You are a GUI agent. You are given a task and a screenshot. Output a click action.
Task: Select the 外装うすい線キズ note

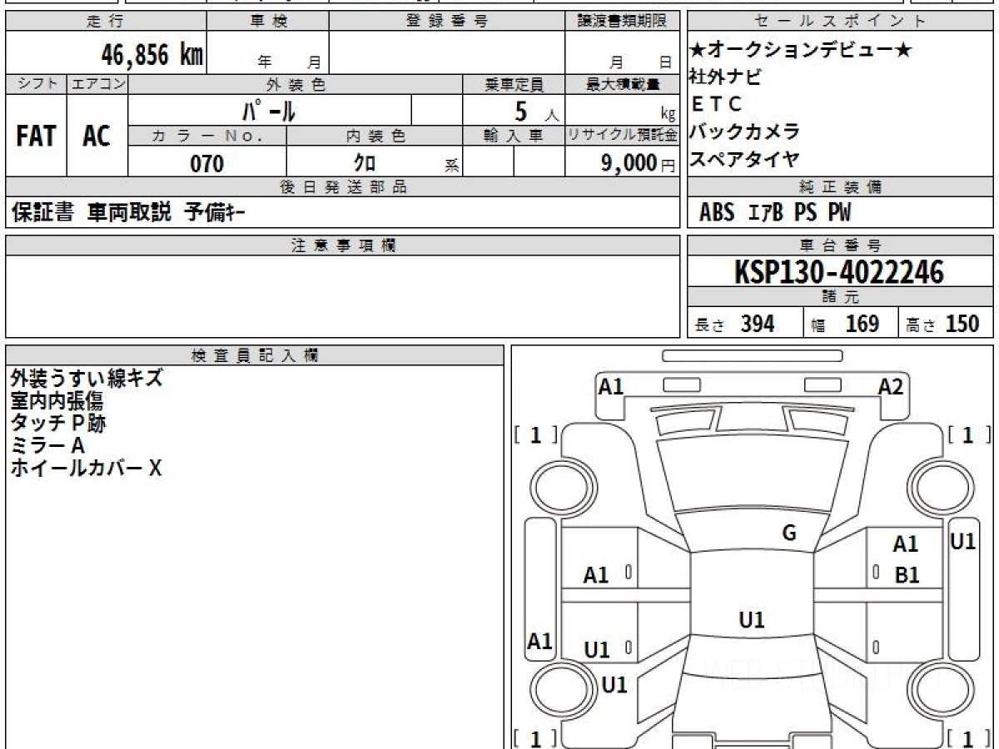87,378
